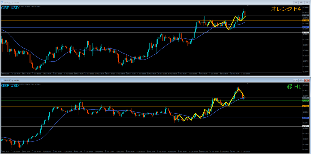The height and width of the screenshot is (154, 311).
Task: Maximize the GBPUSD H4 chart window
Action: coord(301,2)
